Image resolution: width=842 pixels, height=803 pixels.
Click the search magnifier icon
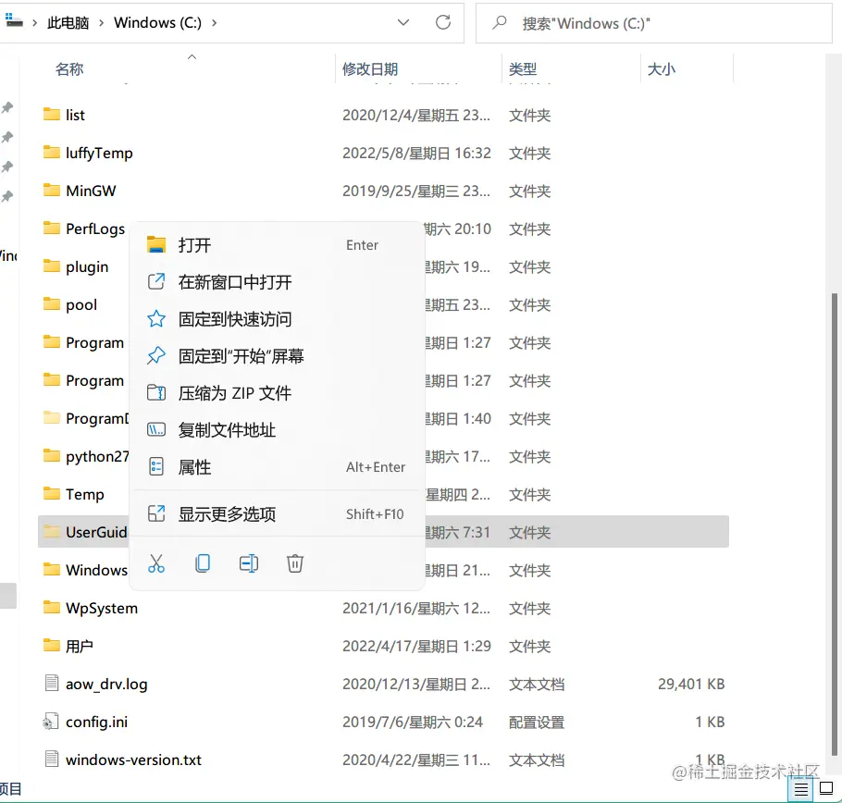(500, 22)
